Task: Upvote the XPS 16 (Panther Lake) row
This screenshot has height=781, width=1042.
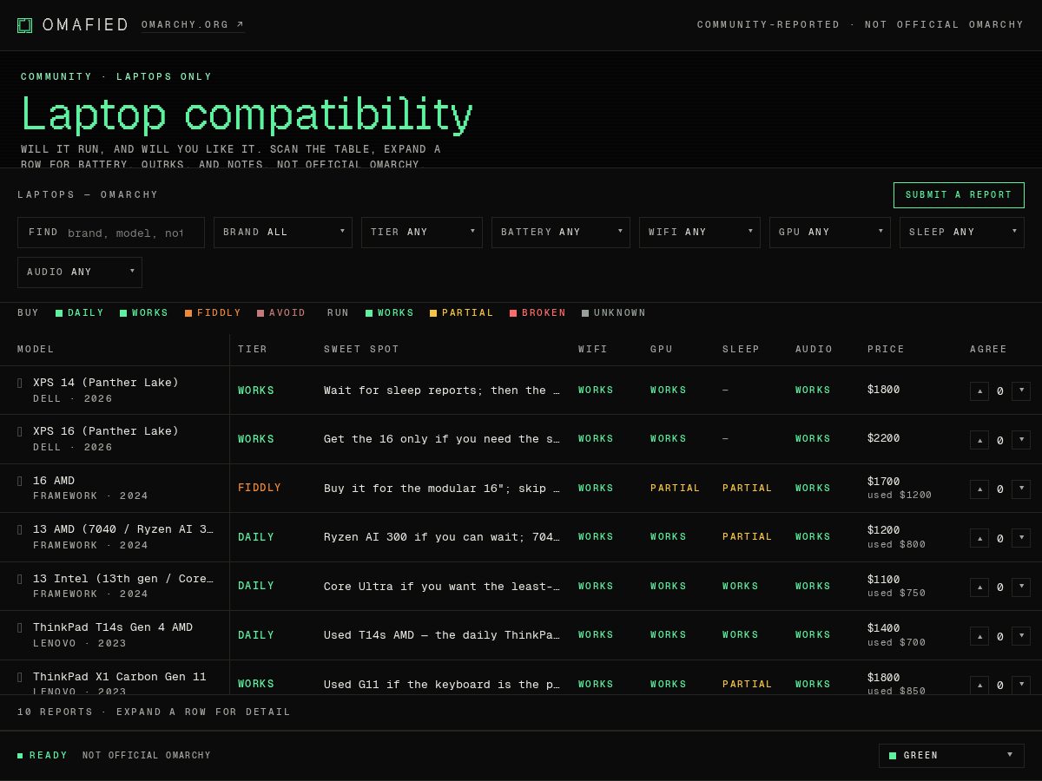Action: pyautogui.click(x=979, y=440)
